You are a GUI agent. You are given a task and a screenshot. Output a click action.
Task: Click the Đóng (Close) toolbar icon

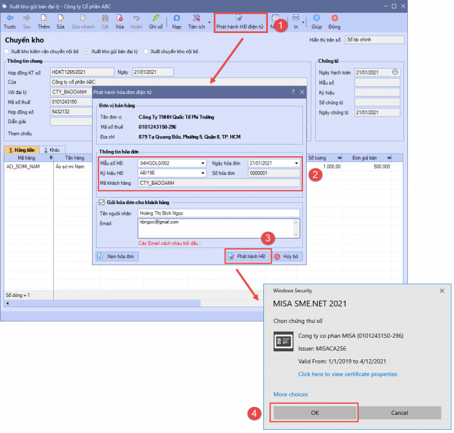[334, 21]
